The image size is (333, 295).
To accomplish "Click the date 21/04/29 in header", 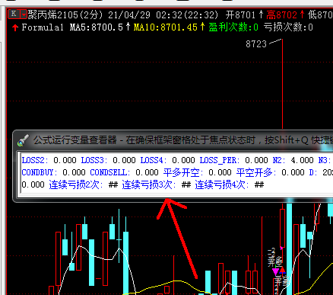I will pos(129,15).
